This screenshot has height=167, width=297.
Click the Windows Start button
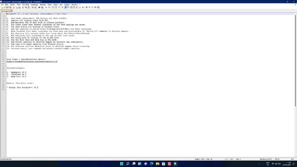point(121,164)
